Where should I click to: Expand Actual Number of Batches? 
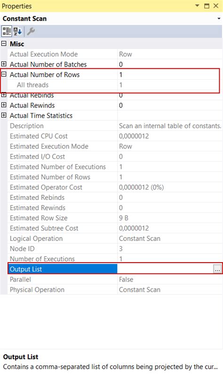pyautogui.click(x=4, y=64)
